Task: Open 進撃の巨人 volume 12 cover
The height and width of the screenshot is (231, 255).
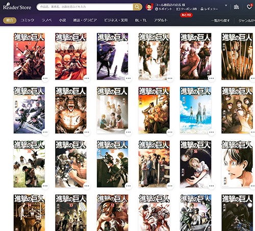Action: point(112,213)
